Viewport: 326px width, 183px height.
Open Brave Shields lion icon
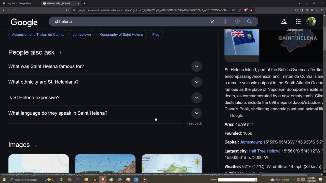pos(246,10)
